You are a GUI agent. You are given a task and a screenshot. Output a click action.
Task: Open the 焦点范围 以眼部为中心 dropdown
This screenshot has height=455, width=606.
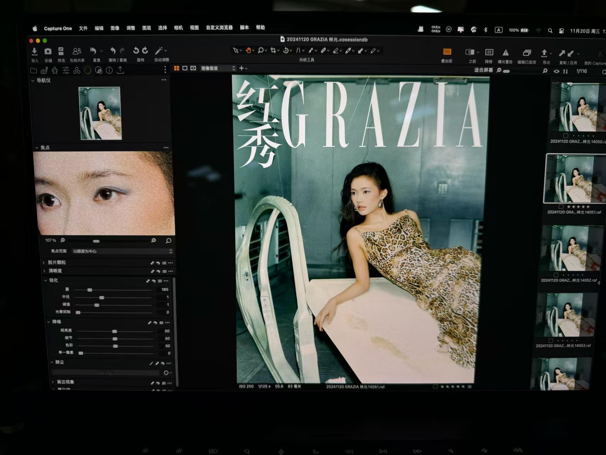(x=122, y=251)
